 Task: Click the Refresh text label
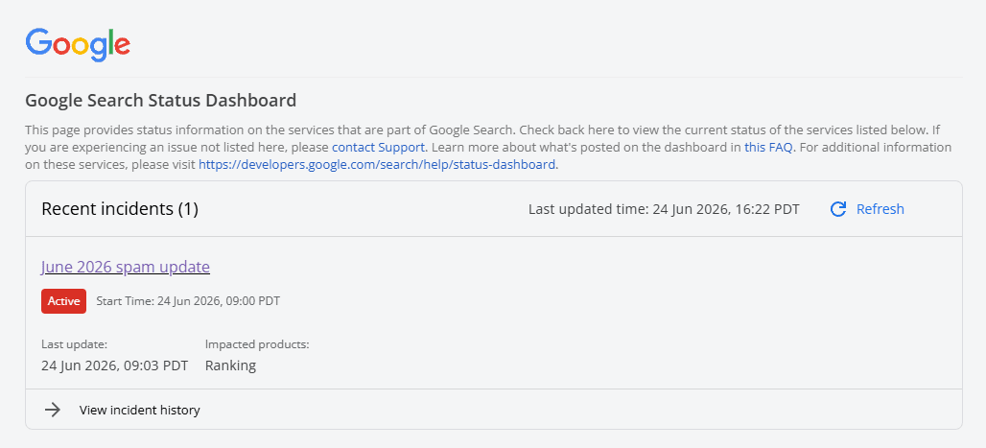pos(880,209)
